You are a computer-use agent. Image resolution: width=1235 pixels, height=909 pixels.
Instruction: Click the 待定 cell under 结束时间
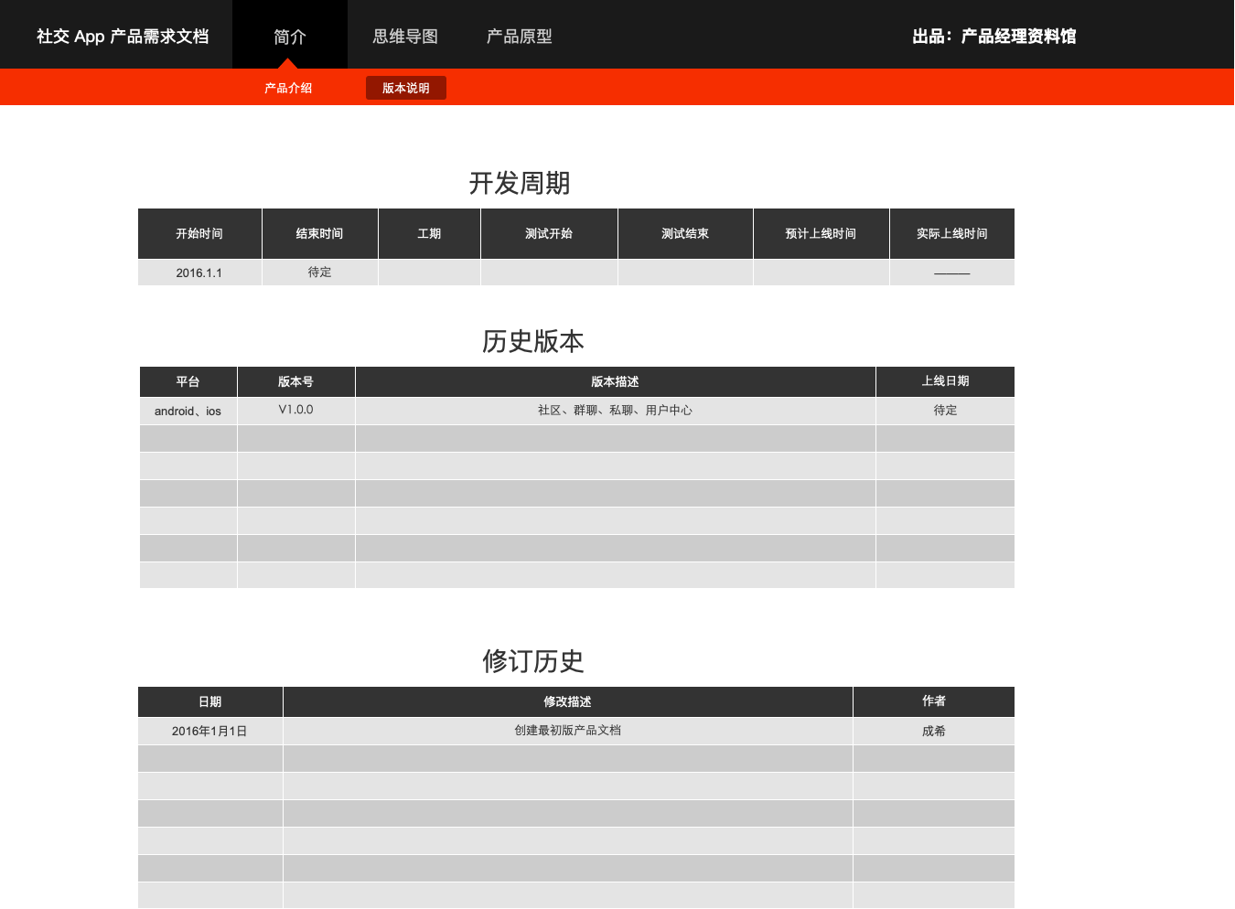[319, 273]
